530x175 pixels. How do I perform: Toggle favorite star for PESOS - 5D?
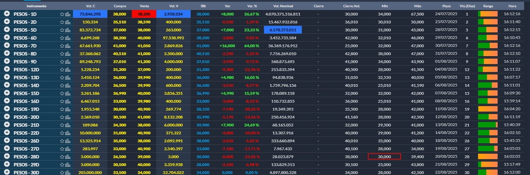[x=62, y=30]
